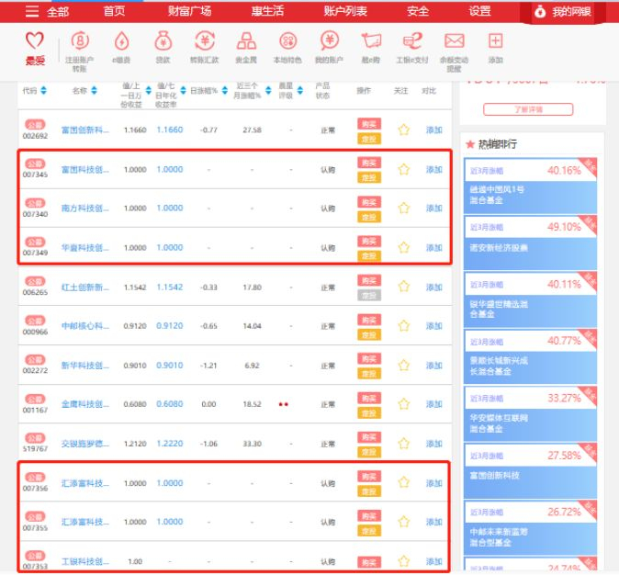
Task: Open the 南方科技创 fund name link
Action: tap(84, 209)
